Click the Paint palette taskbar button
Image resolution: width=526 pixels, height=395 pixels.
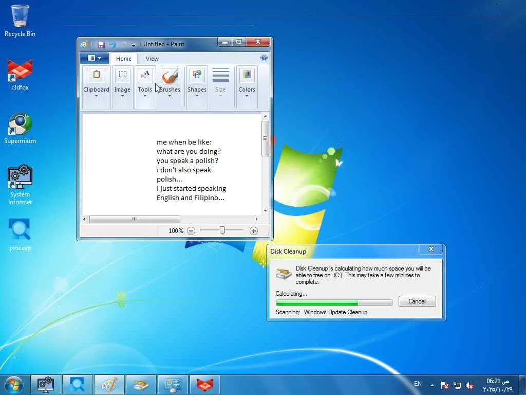109,385
